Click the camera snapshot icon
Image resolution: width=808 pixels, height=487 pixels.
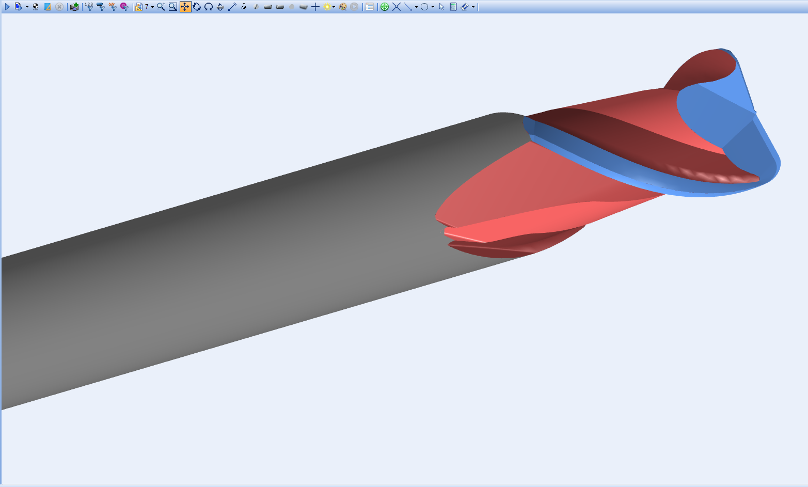[x=74, y=7]
